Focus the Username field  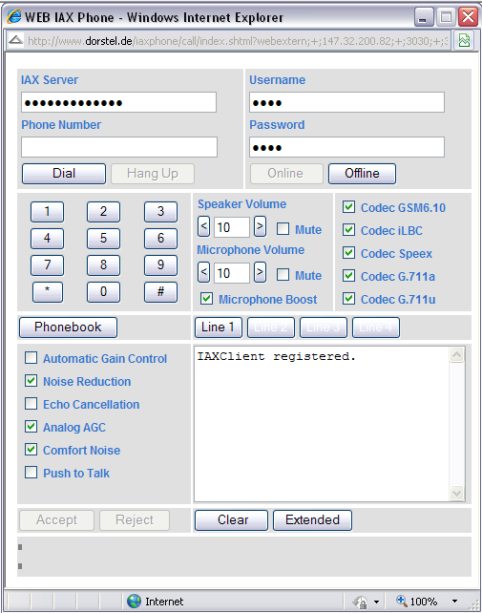347,102
